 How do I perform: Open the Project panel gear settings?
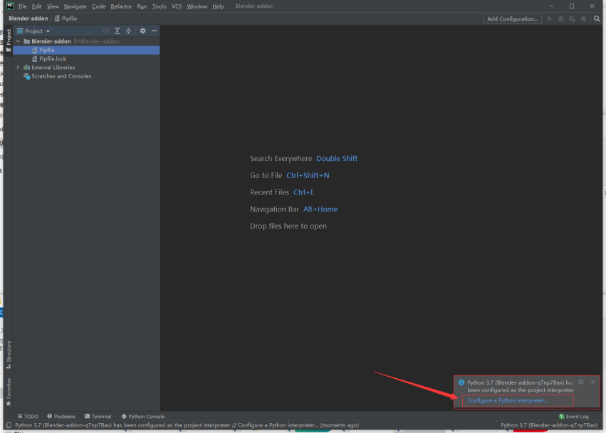(142, 31)
